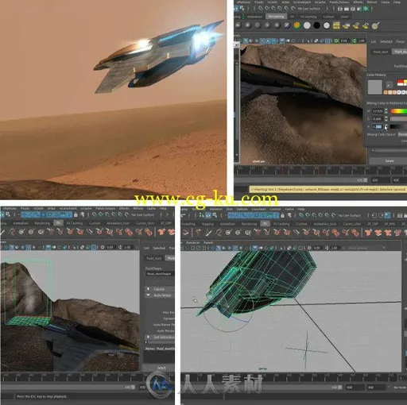407x405 pixels.
Task: Click first round emitter icon, bottom-left FX shelf
Action: tap(21, 232)
